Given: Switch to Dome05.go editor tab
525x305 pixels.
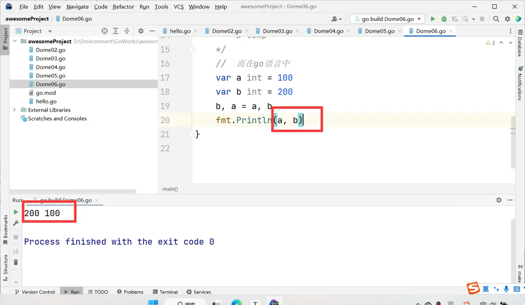Looking at the screenshot, I should (380, 31).
